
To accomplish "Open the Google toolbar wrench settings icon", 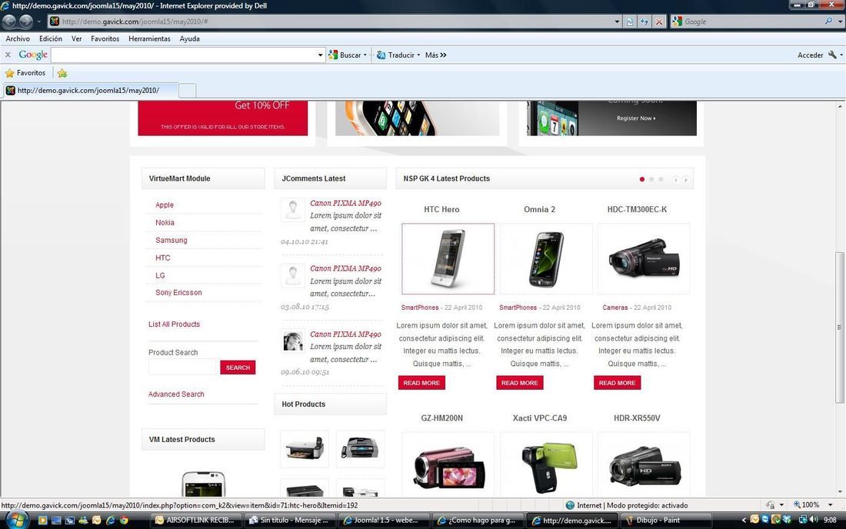I will tap(832, 55).
